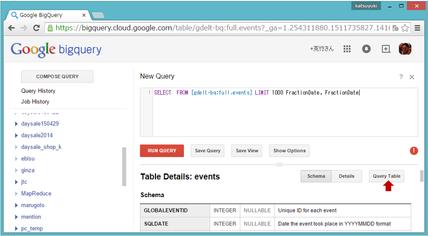
Task: Expand the jtc dataset arrow
Action: [x=16, y=182]
